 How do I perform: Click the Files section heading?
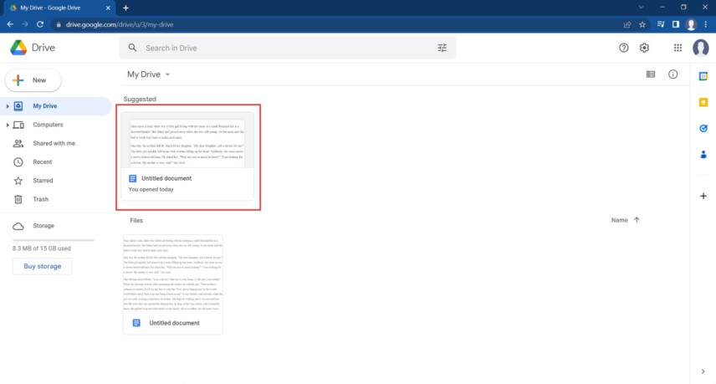tap(136, 221)
